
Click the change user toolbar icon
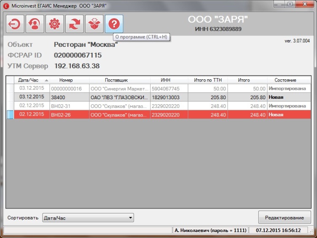[35, 24]
